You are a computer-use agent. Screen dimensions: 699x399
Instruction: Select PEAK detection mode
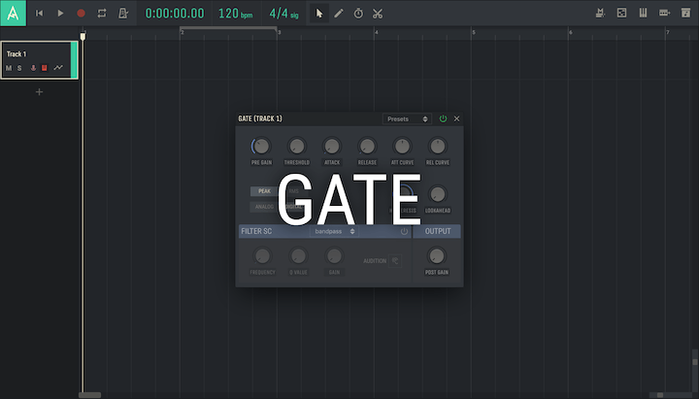tap(264, 191)
